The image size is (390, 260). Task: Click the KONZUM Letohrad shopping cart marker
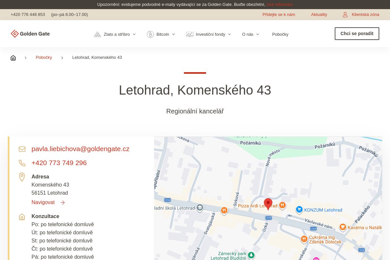299,209
